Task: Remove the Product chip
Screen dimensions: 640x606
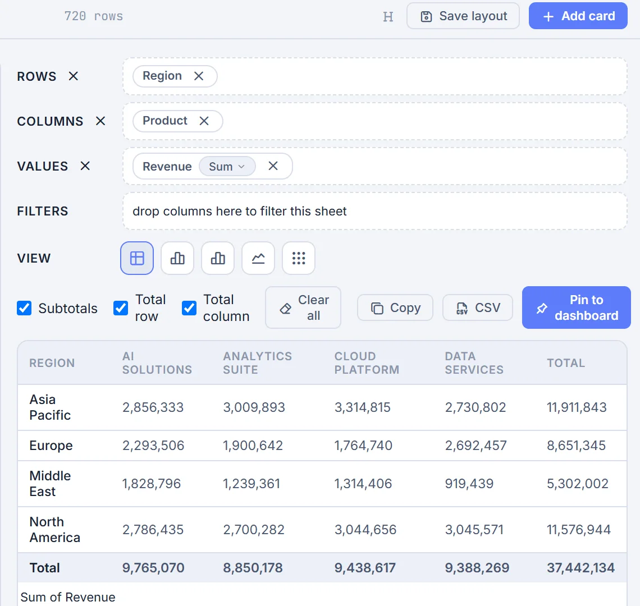Action: pyautogui.click(x=204, y=121)
